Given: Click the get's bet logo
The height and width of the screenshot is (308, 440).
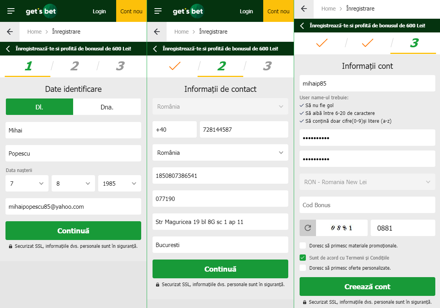Looking at the screenshot, I should pos(41,11).
